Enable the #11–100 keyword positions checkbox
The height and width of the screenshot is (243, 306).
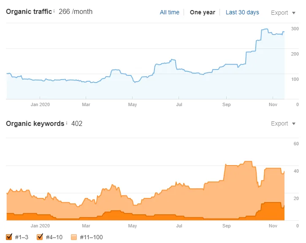tap(74, 237)
